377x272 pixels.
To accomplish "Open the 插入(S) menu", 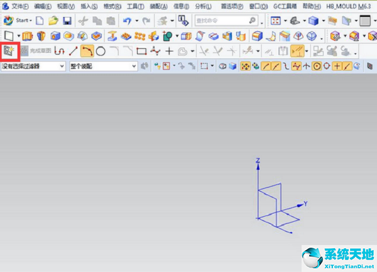I will point(89,6).
